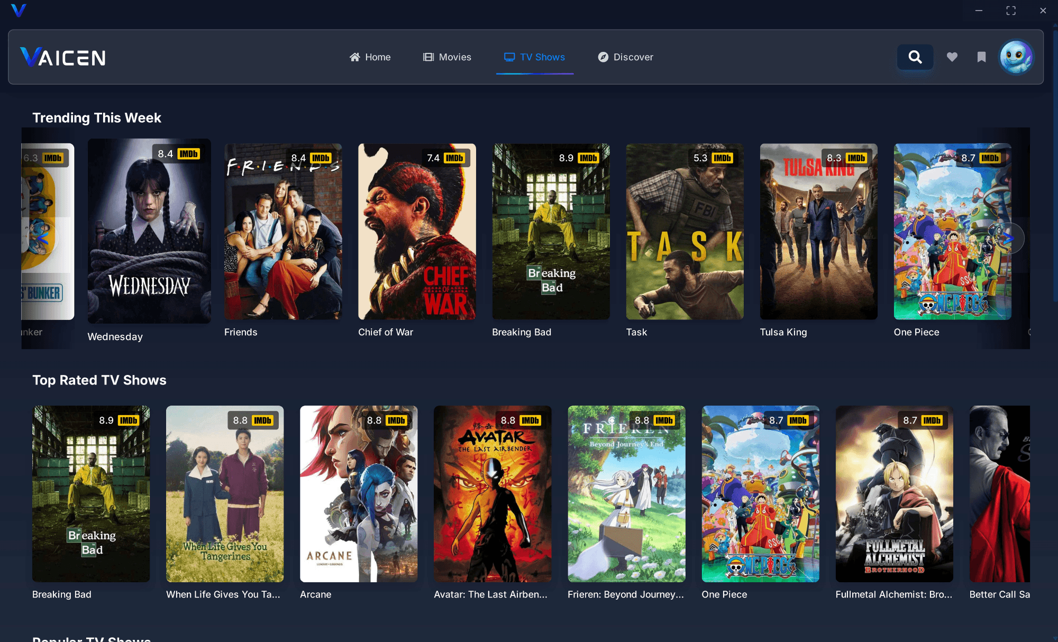Open the favorites heart icon
Viewport: 1058px width, 642px height.
click(x=952, y=57)
